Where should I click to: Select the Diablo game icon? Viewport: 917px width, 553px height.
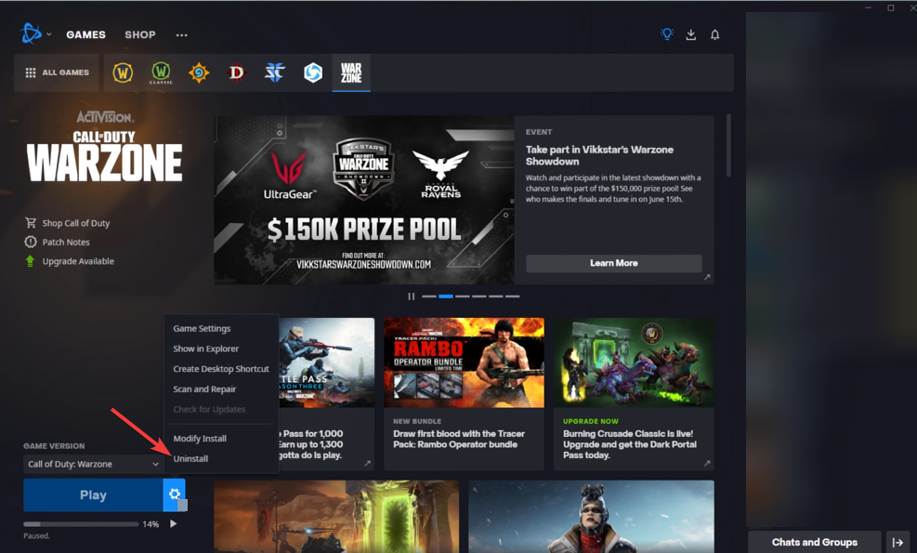click(x=237, y=72)
